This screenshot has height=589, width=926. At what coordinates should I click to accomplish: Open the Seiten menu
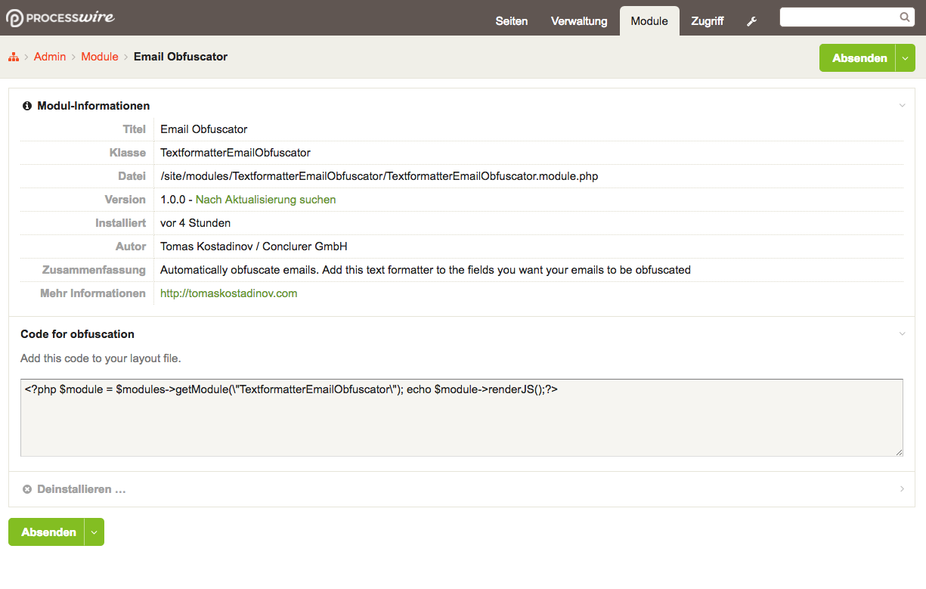click(x=512, y=21)
